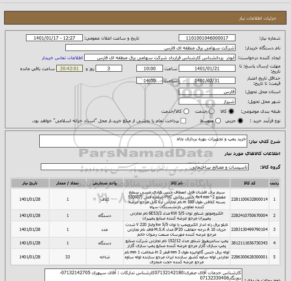Image resolution: width=291 pixels, height=281 pixels.
Task: Click the لوله برق گالوانیزه item description
Action: pyautogui.click(x=177, y=257)
